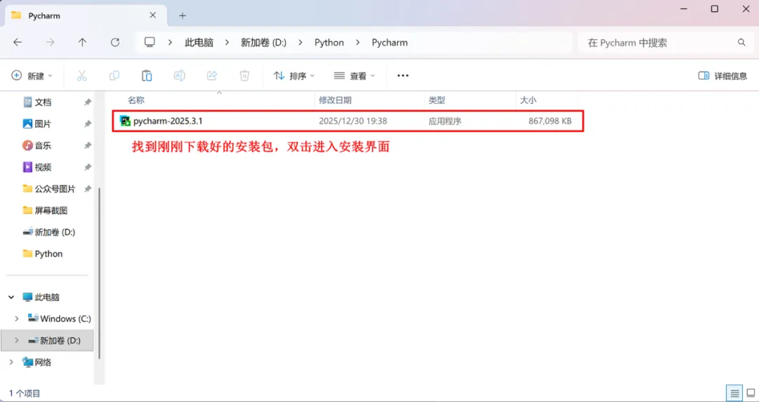Viewport: 759px width, 402px height.
Task: Open the Python folder in sidebar
Action: [43, 254]
